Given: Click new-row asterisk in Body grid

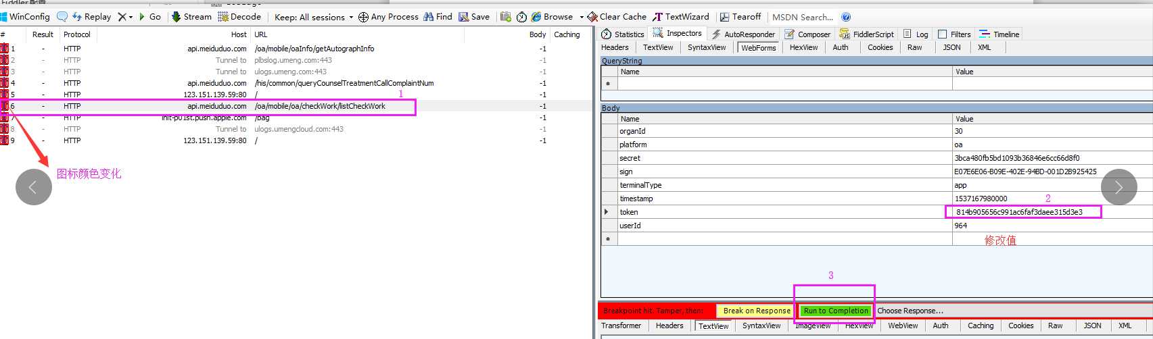Looking at the screenshot, I should coord(608,239).
